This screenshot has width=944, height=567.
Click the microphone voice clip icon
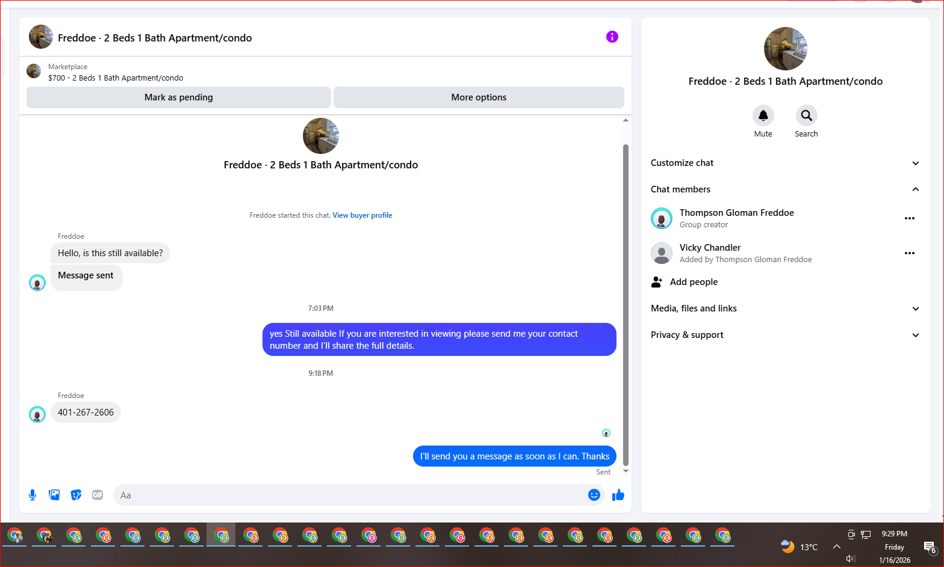[x=33, y=495]
